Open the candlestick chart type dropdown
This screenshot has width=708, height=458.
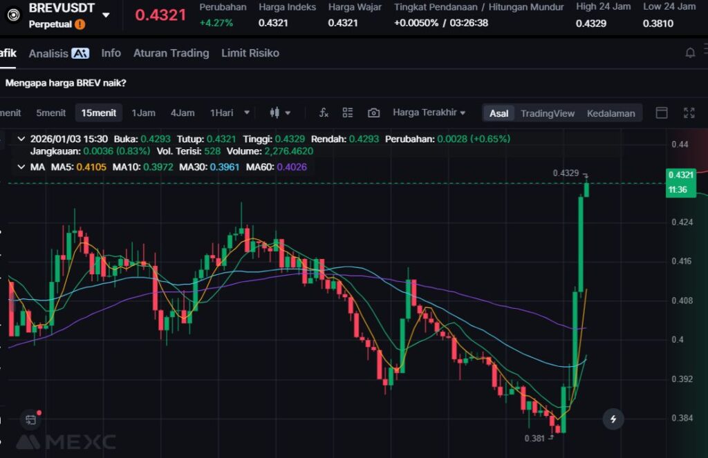tap(279, 113)
